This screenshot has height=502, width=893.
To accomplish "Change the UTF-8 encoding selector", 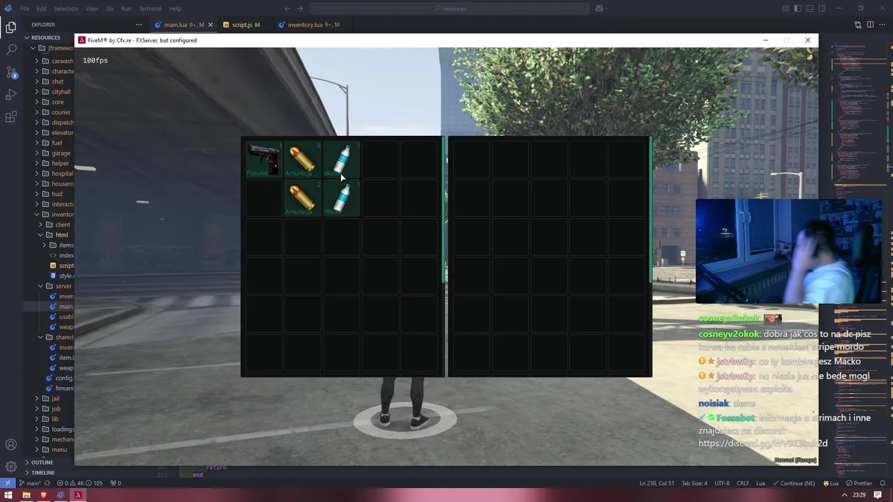I will (x=721, y=483).
